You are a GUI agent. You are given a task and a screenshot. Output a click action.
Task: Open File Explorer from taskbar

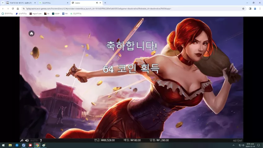[x=10, y=145]
